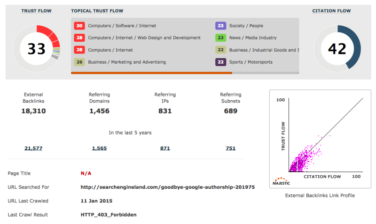
Task: Select Business / Industrial Goods topic
Action: pyautogui.click(x=264, y=50)
